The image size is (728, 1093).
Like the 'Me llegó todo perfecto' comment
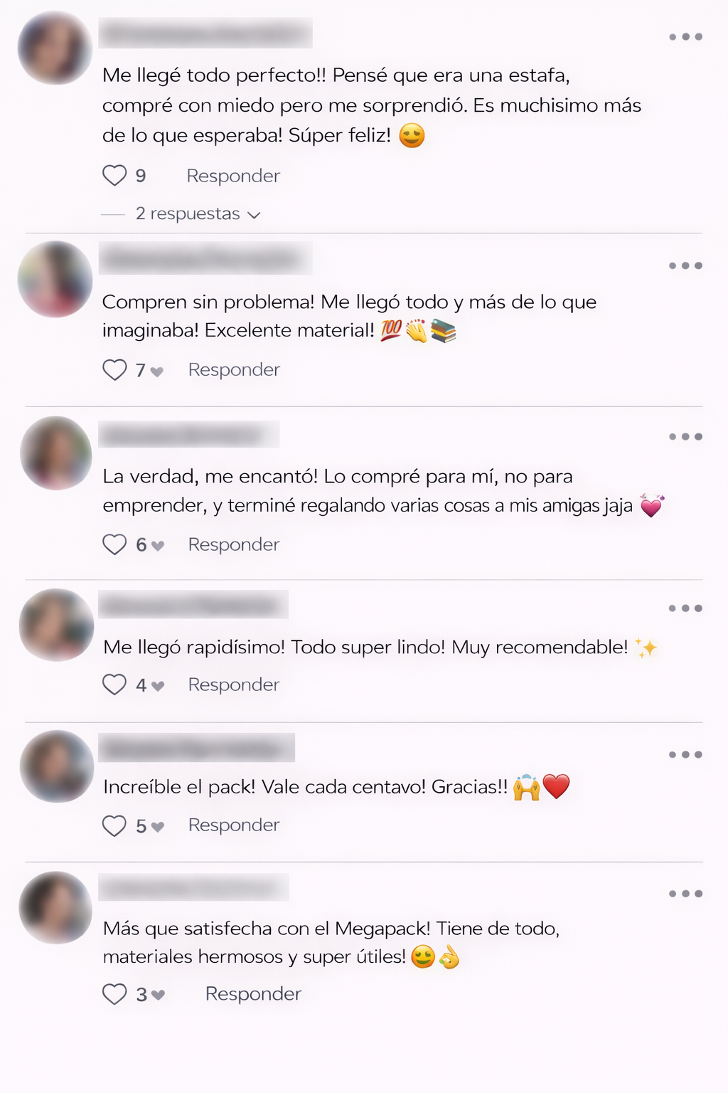[x=114, y=175]
